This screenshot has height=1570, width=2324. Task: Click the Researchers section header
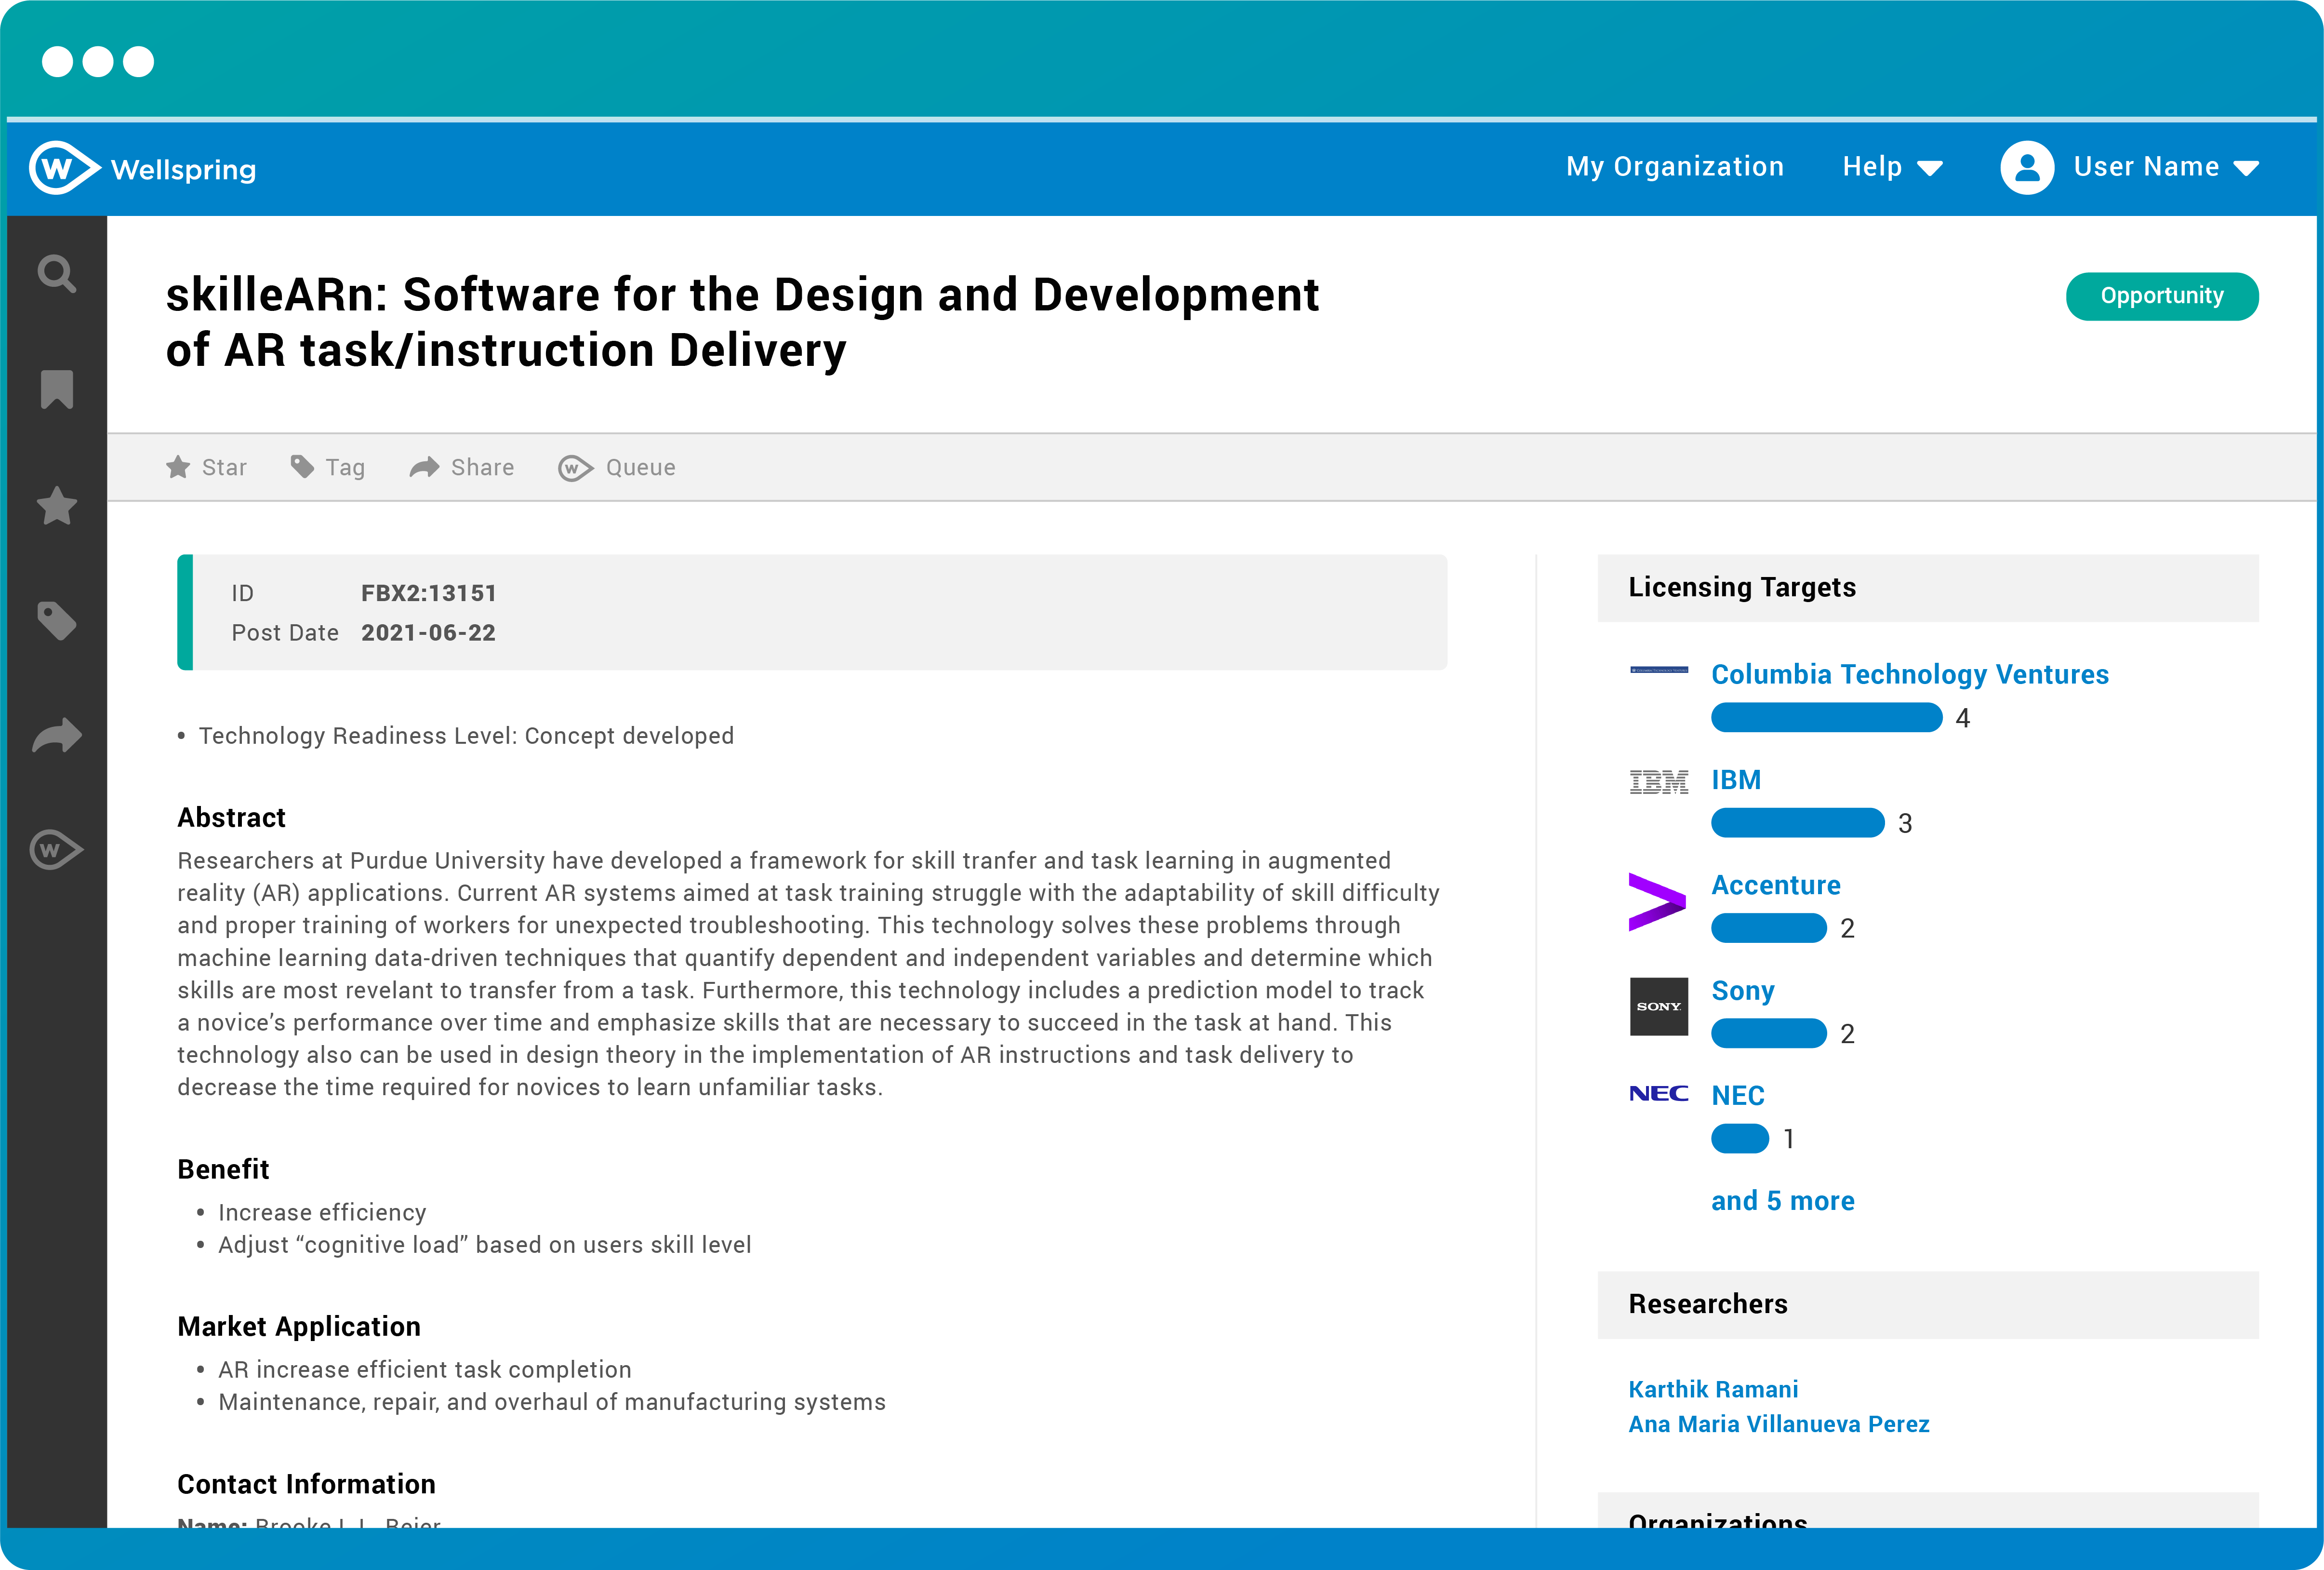[1928, 1305]
